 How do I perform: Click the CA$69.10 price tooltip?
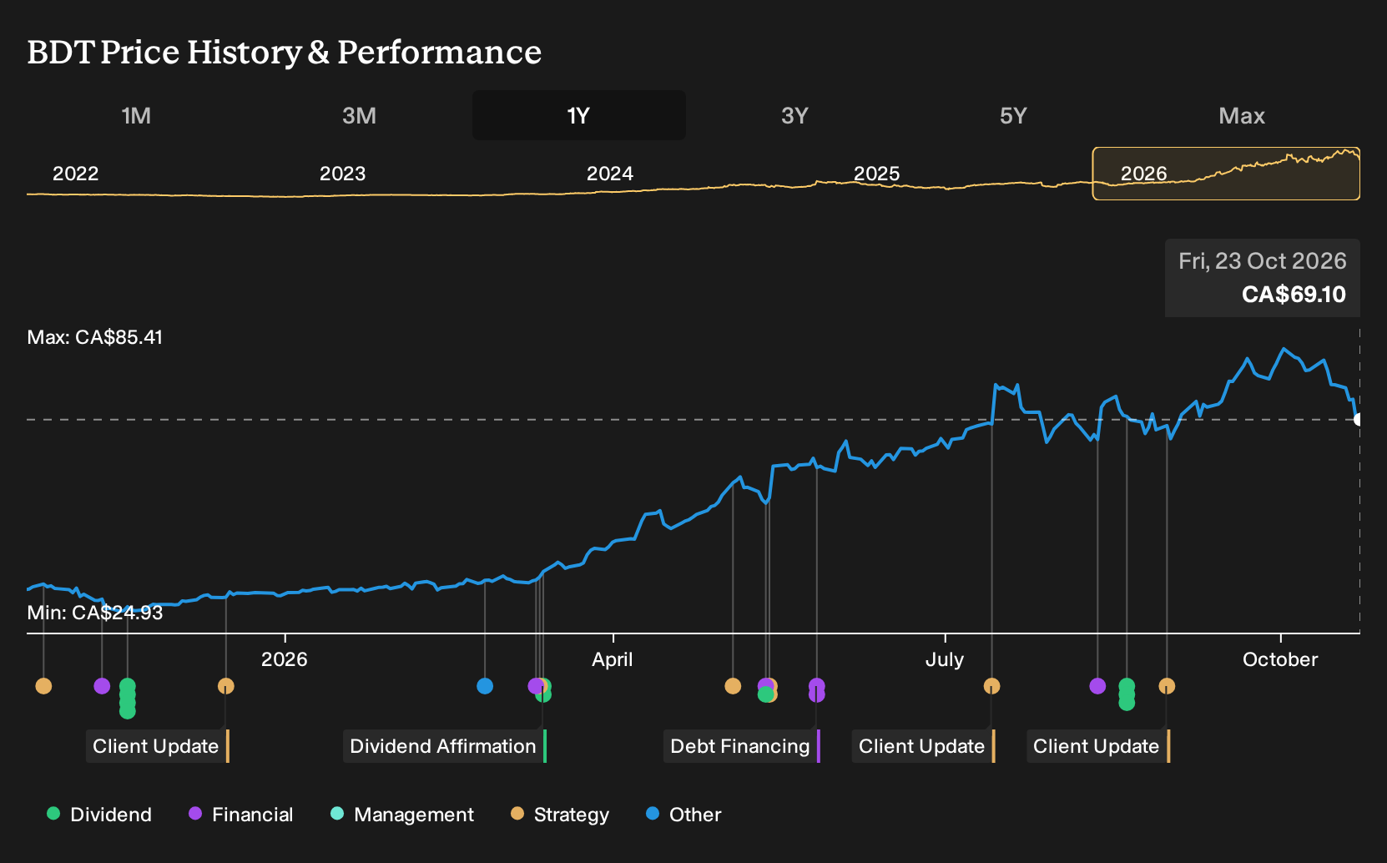pos(1263,278)
